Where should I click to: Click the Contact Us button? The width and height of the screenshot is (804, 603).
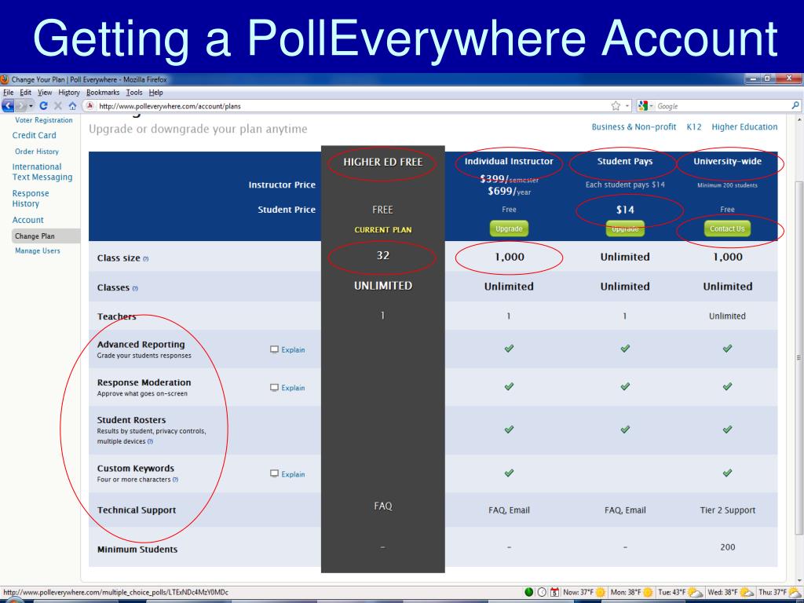[x=727, y=228]
